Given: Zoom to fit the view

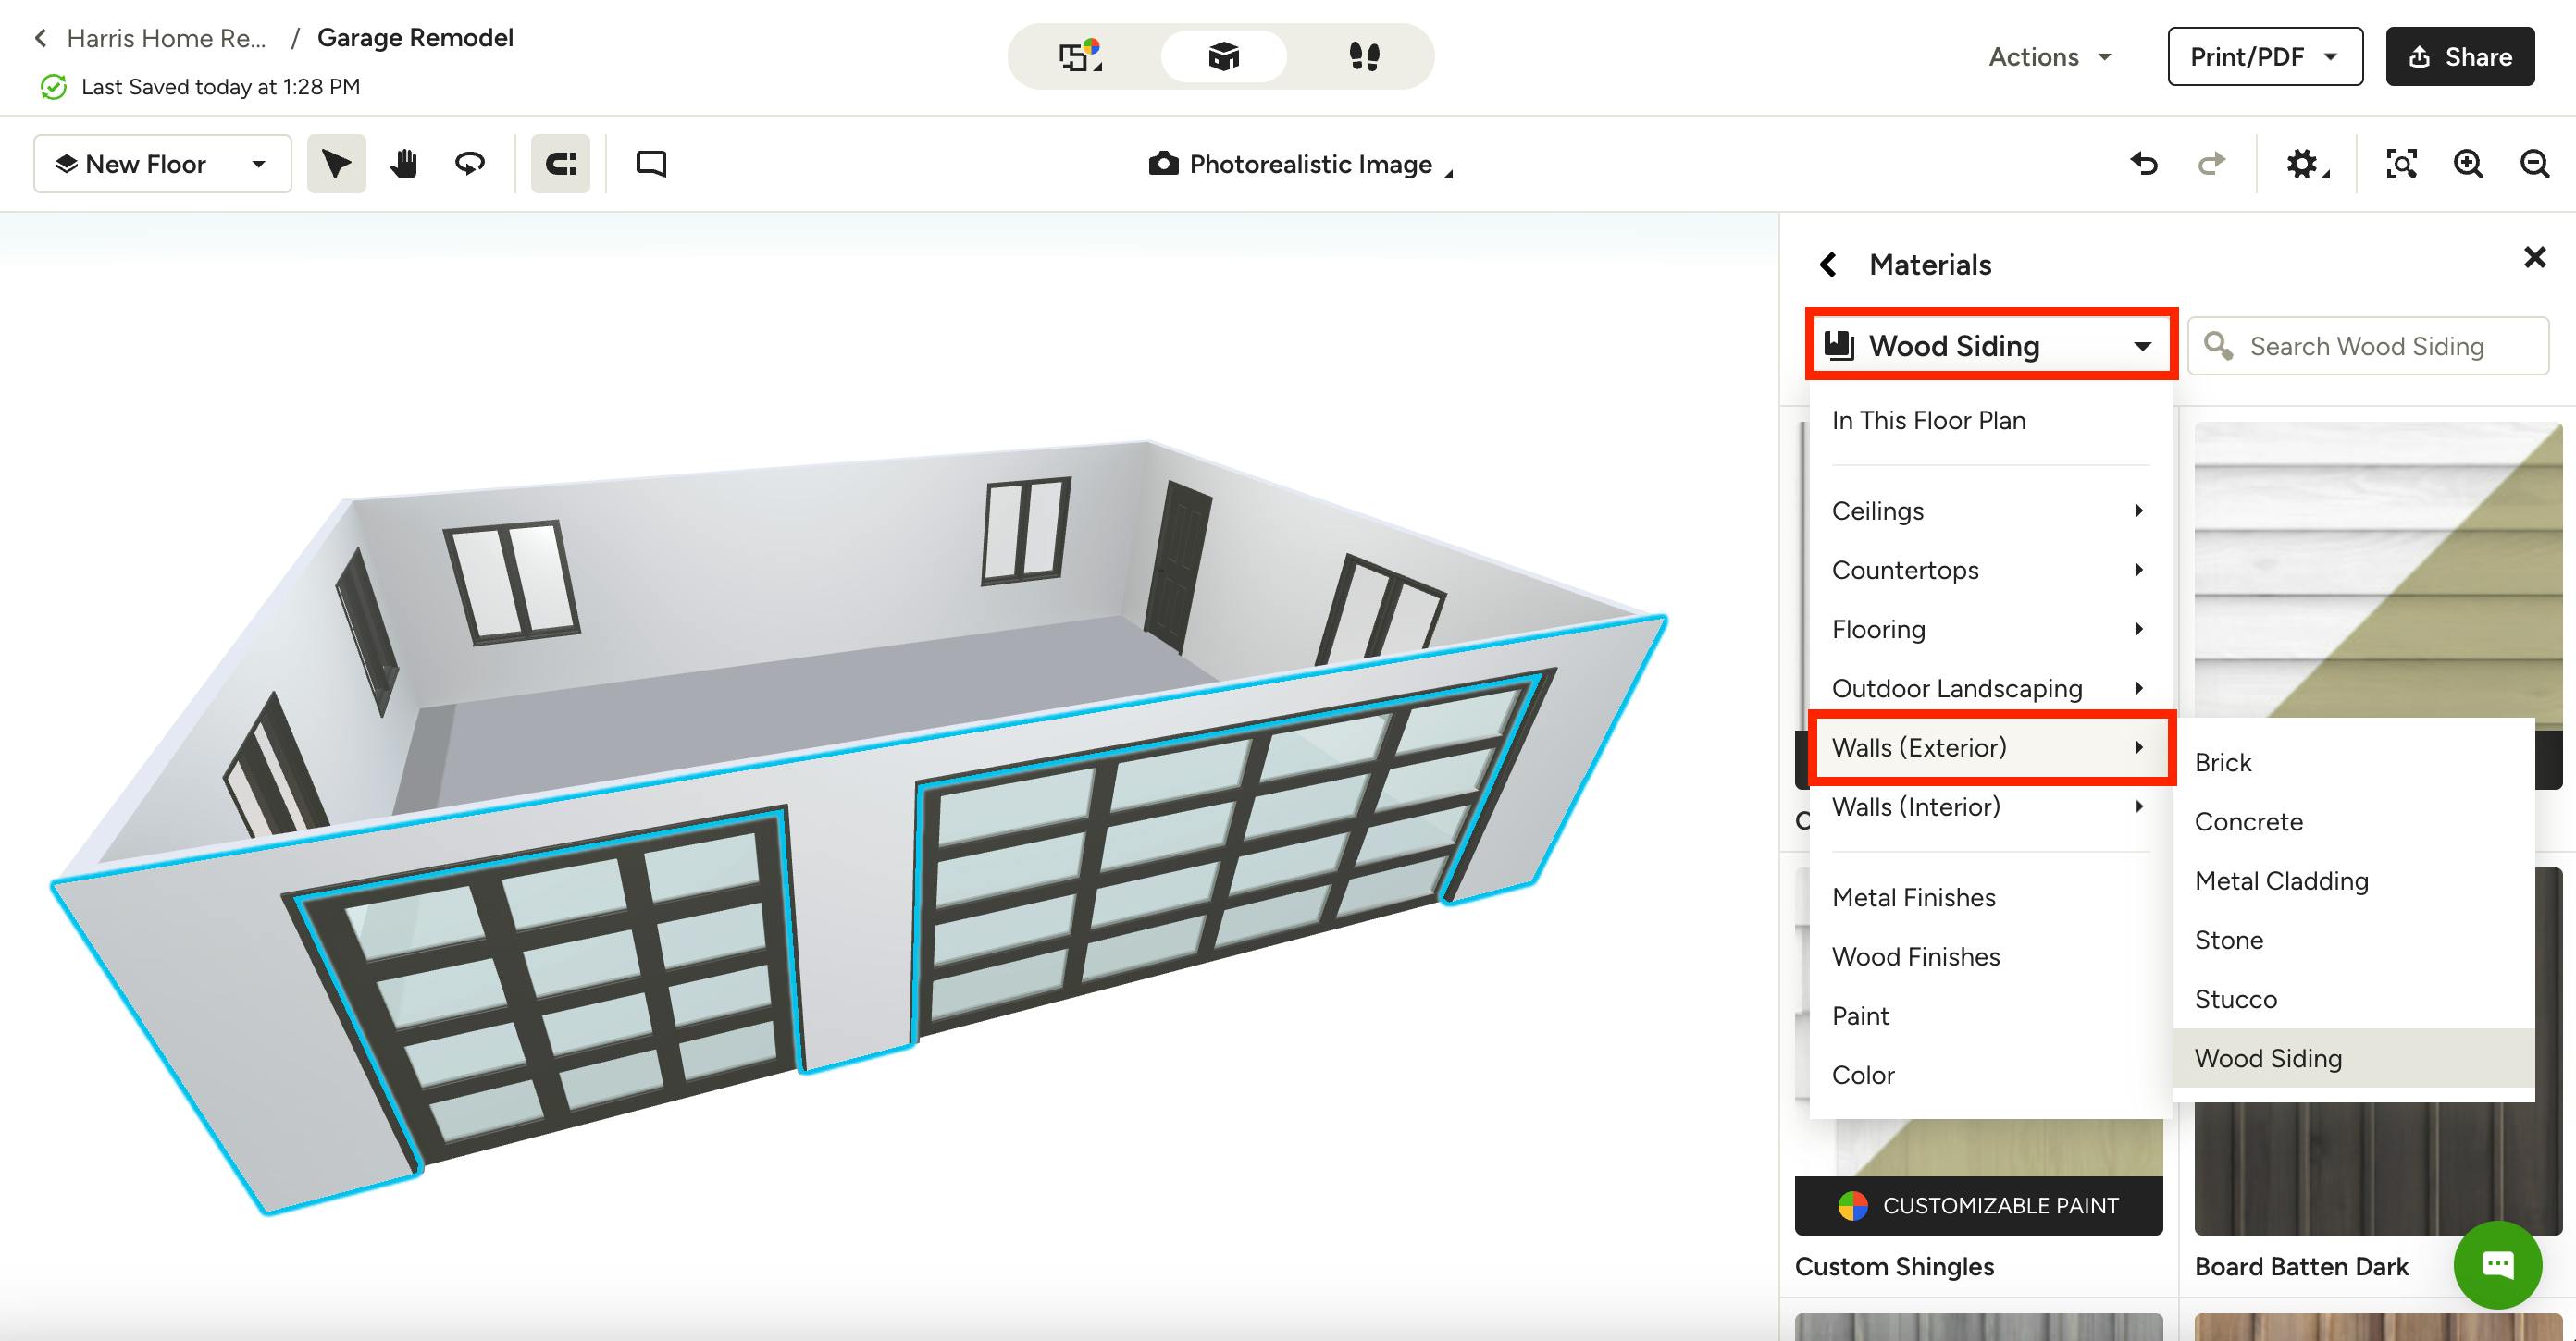Looking at the screenshot, I should click(2402, 163).
